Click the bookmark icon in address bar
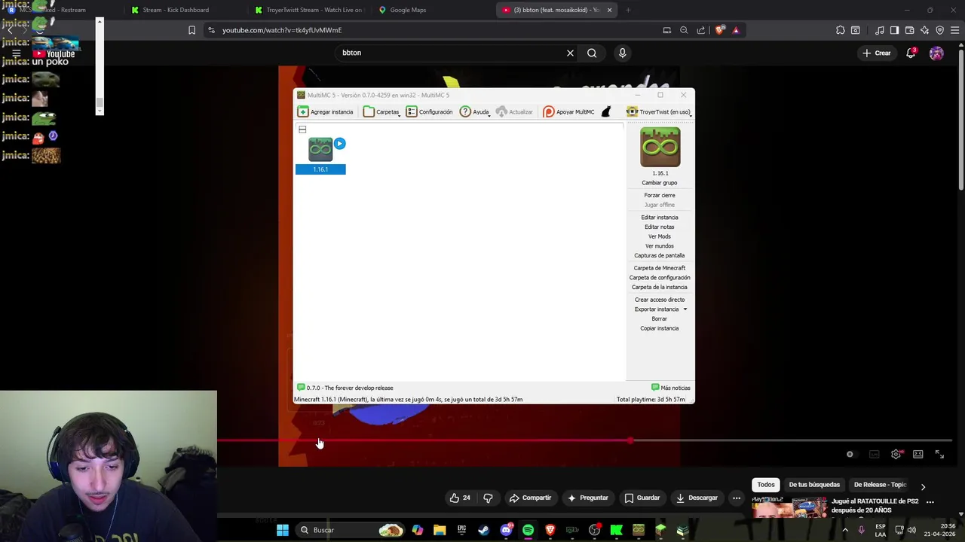The image size is (965, 542). coord(191,30)
